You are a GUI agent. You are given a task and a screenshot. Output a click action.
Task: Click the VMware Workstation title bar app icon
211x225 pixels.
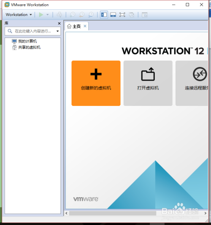pyautogui.click(x=7, y=5)
